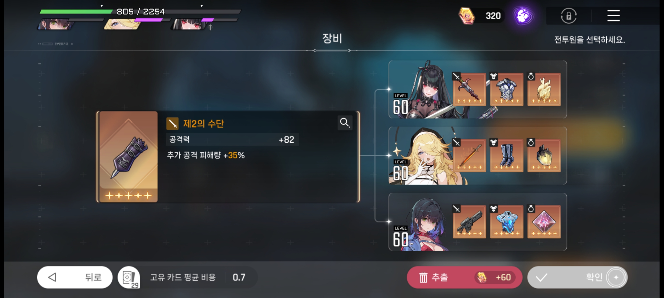Image resolution: width=664 pixels, height=298 pixels.
Task: Select the armored boots equipment slot
Action: click(x=507, y=155)
